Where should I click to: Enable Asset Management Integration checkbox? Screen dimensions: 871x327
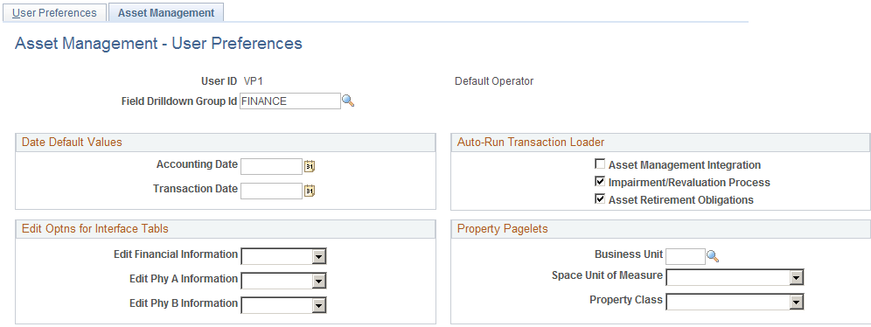click(x=600, y=164)
